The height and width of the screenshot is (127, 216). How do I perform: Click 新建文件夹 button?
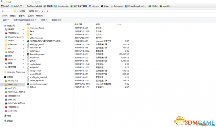pos(56,20)
